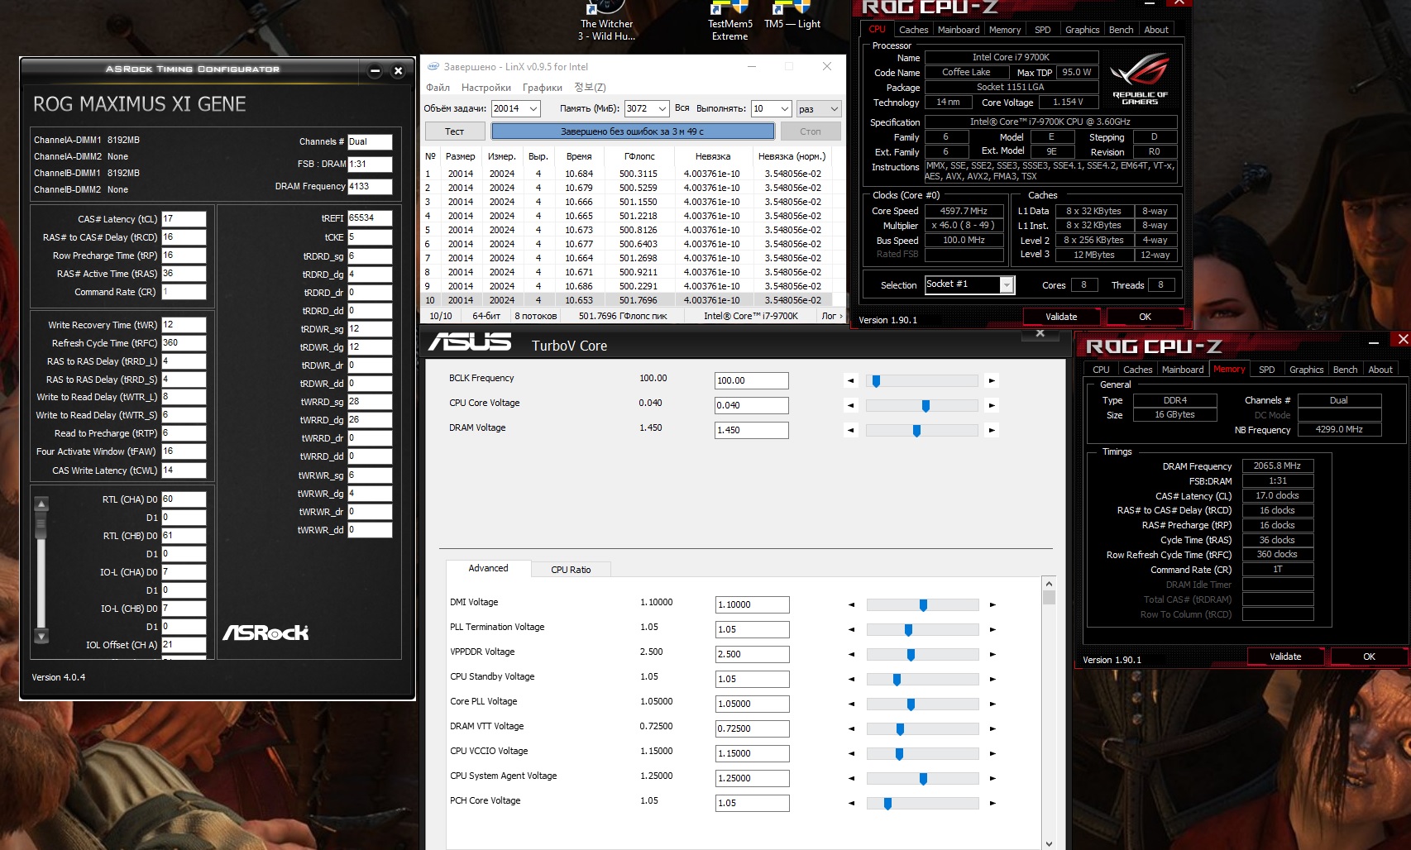Screen dimensions: 1411x850
Task: Open the Настройки menu in LinX
Action: [486, 88]
